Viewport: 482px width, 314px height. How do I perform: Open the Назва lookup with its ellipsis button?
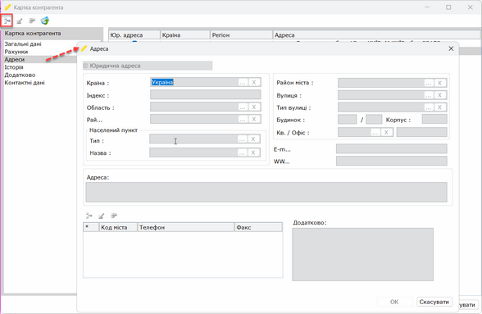pos(243,152)
